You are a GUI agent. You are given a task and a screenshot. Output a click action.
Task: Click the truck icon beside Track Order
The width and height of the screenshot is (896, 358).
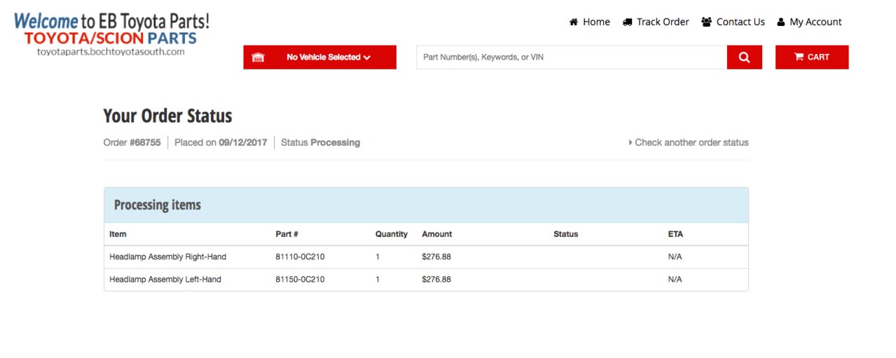click(627, 22)
